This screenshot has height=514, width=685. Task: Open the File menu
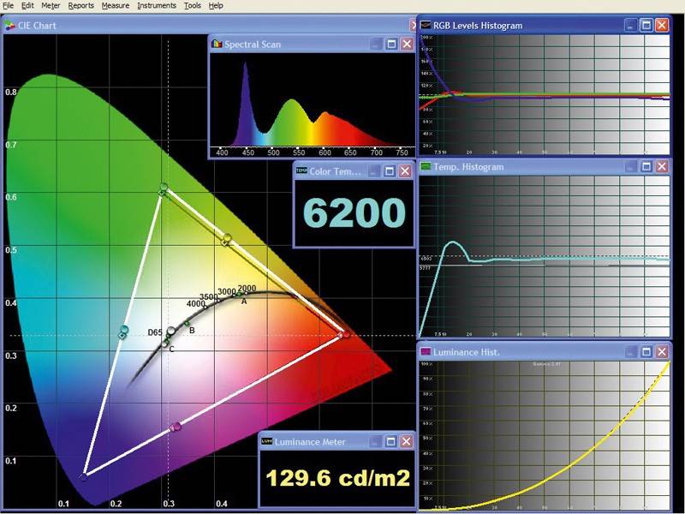(8, 6)
